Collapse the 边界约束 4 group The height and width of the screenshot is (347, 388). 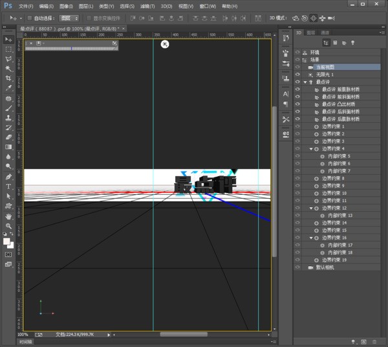[312, 149]
